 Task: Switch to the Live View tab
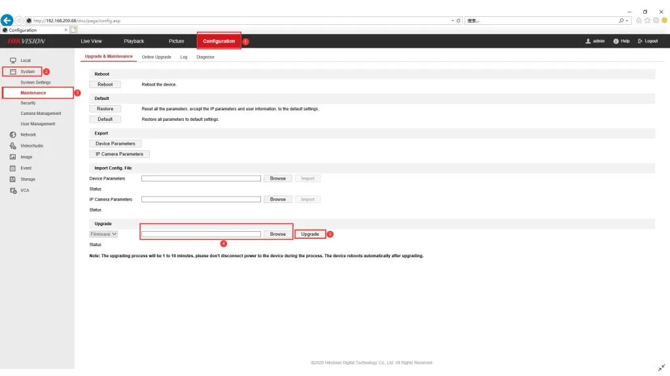coord(92,41)
